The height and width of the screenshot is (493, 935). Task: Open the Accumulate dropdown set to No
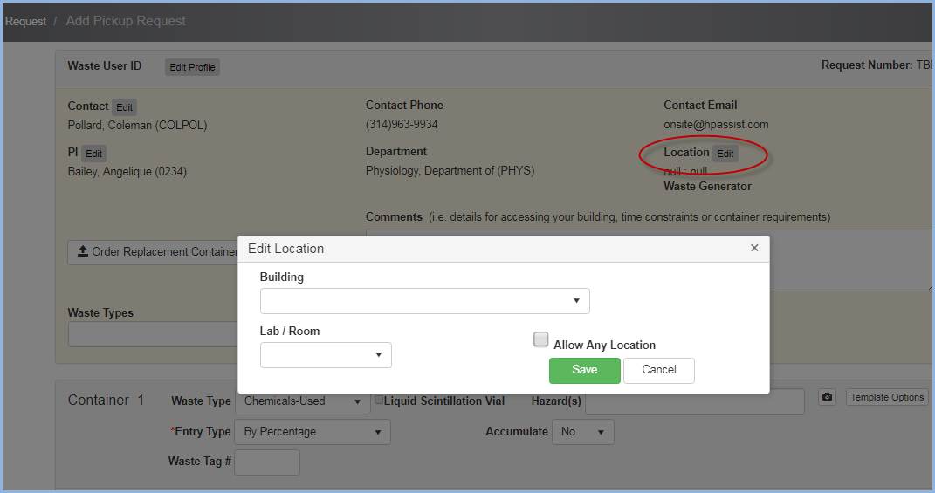click(582, 432)
